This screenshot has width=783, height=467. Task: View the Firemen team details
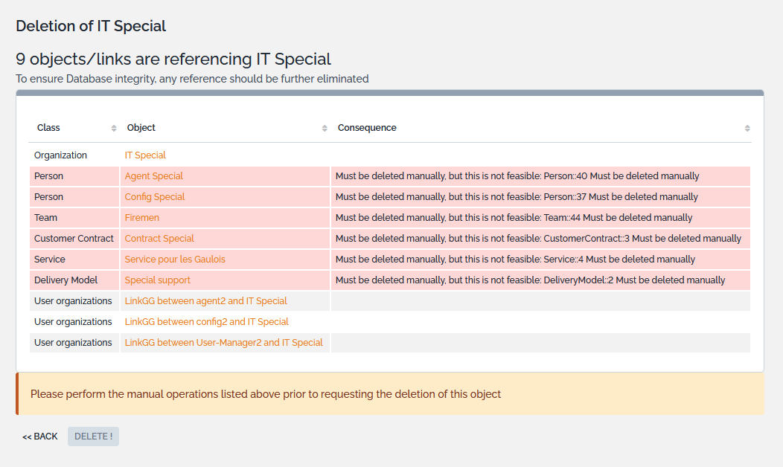(x=141, y=217)
